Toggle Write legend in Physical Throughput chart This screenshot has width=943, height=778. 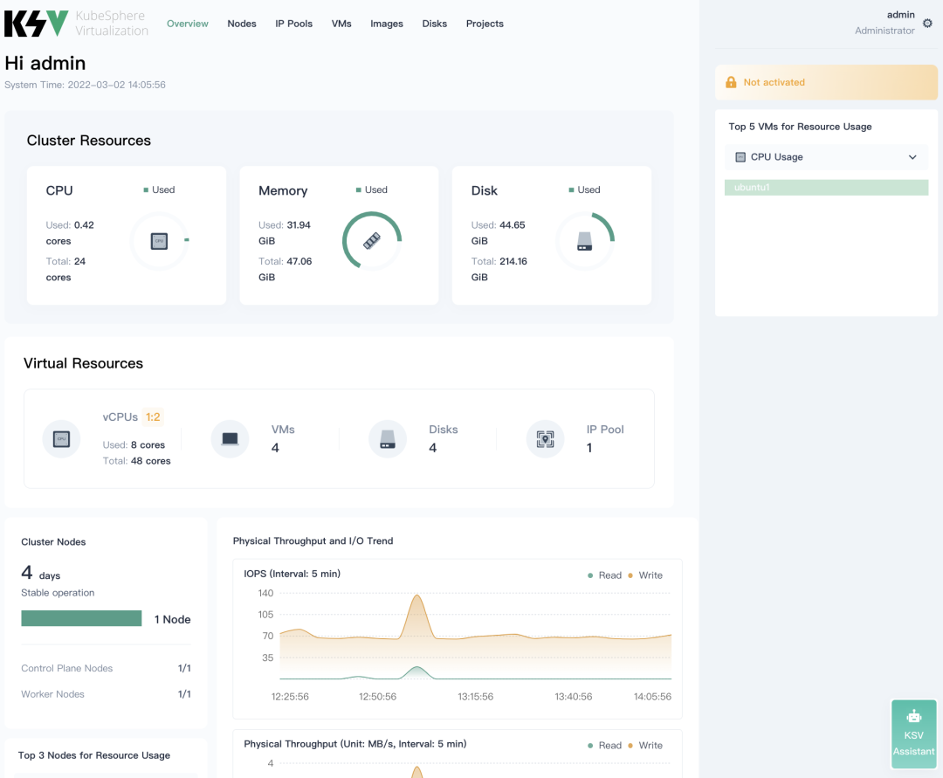pos(644,746)
